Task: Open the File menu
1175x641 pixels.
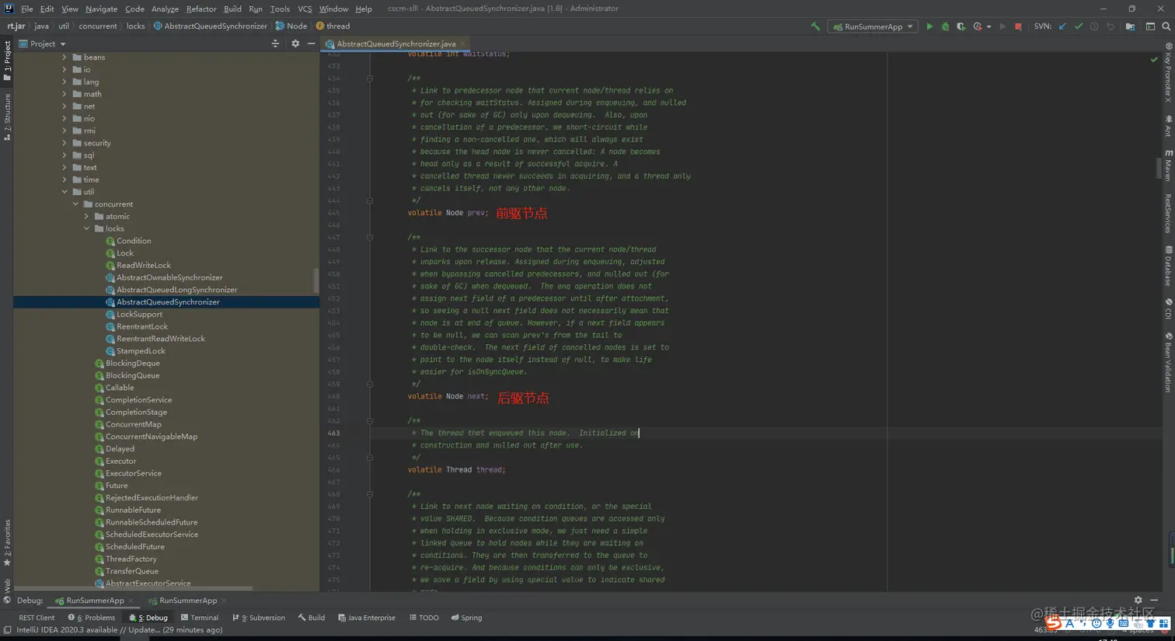Action: coord(27,9)
